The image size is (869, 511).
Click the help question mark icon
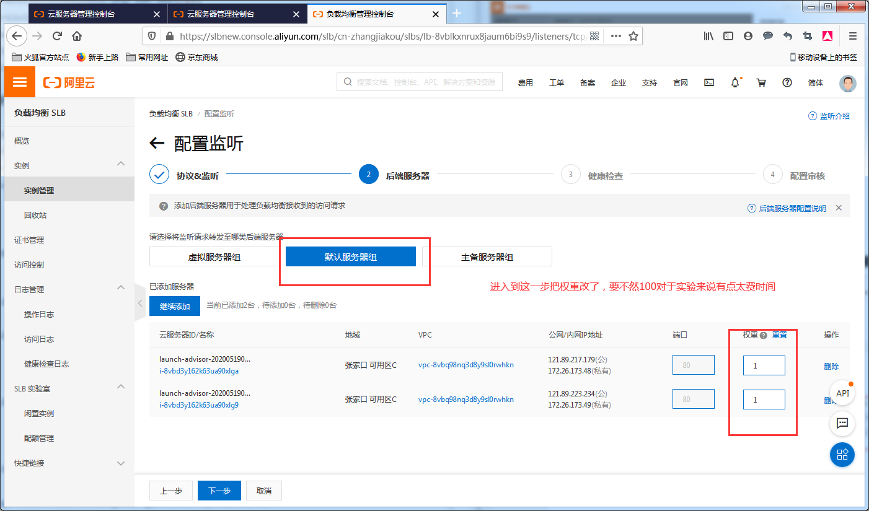[787, 82]
